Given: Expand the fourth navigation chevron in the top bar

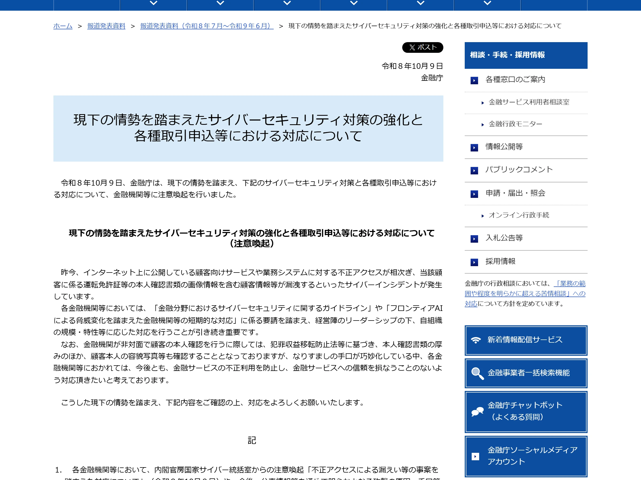Looking at the screenshot, I should (x=354, y=3).
